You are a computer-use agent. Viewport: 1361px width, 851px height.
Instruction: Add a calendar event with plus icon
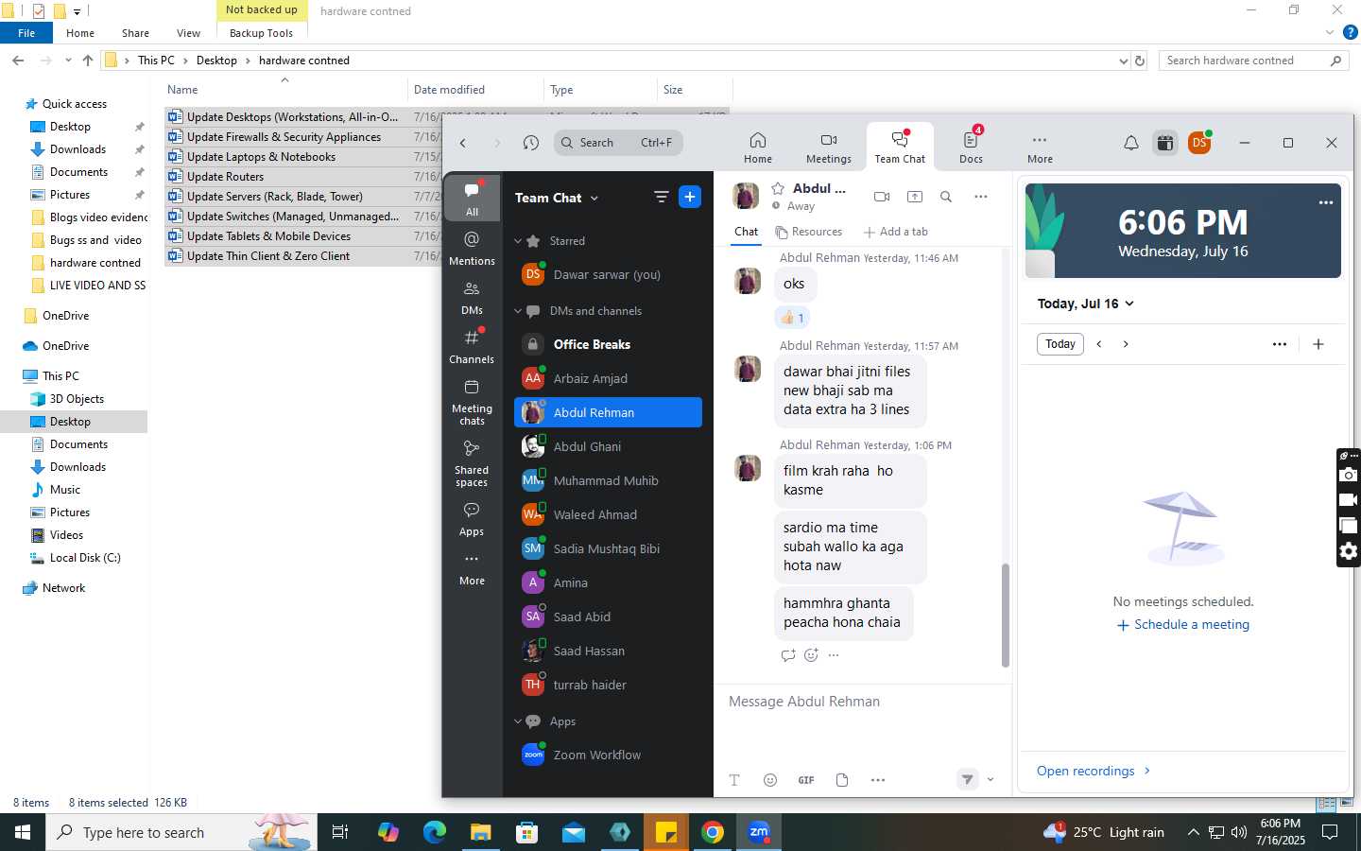(1318, 344)
